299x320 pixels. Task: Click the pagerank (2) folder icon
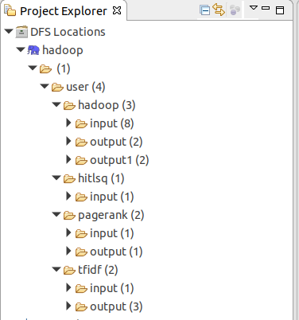(69, 215)
